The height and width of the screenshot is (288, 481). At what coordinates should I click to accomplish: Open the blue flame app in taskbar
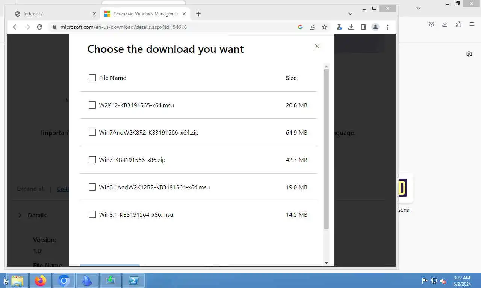[87, 280]
